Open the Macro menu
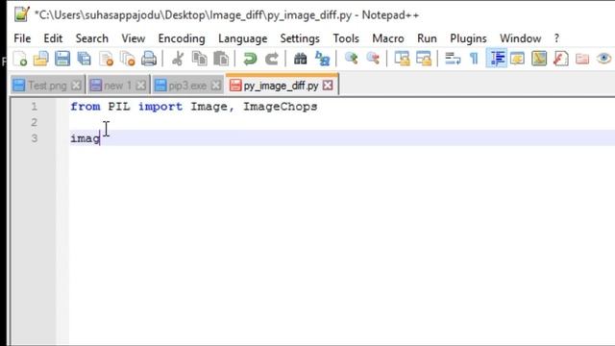The image size is (615, 346). [x=388, y=38]
